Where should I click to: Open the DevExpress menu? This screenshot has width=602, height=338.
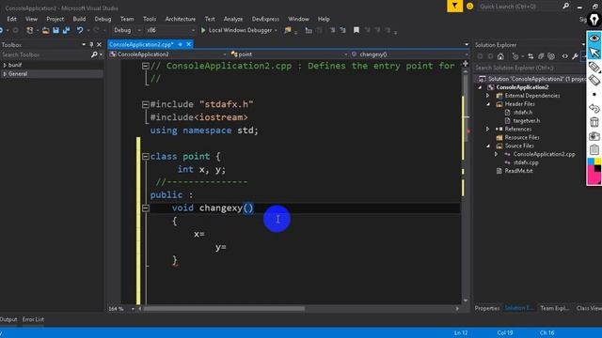pyautogui.click(x=265, y=19)
